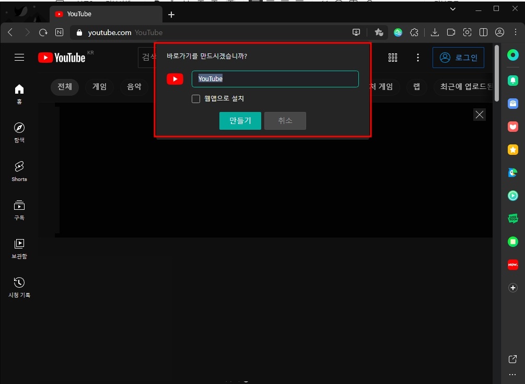Open green bell notification side panel icon

coord(513,81)
